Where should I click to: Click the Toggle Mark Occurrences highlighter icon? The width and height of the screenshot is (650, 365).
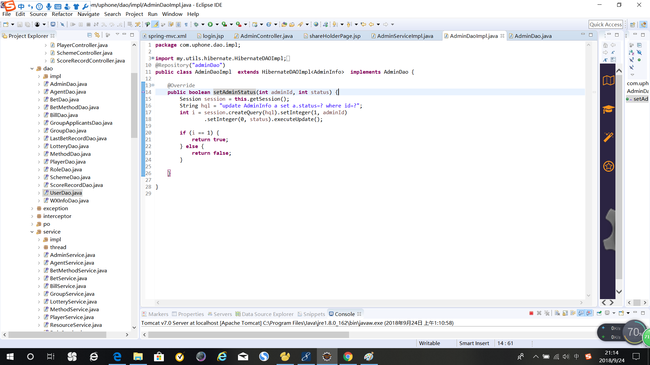pos(155,24)
